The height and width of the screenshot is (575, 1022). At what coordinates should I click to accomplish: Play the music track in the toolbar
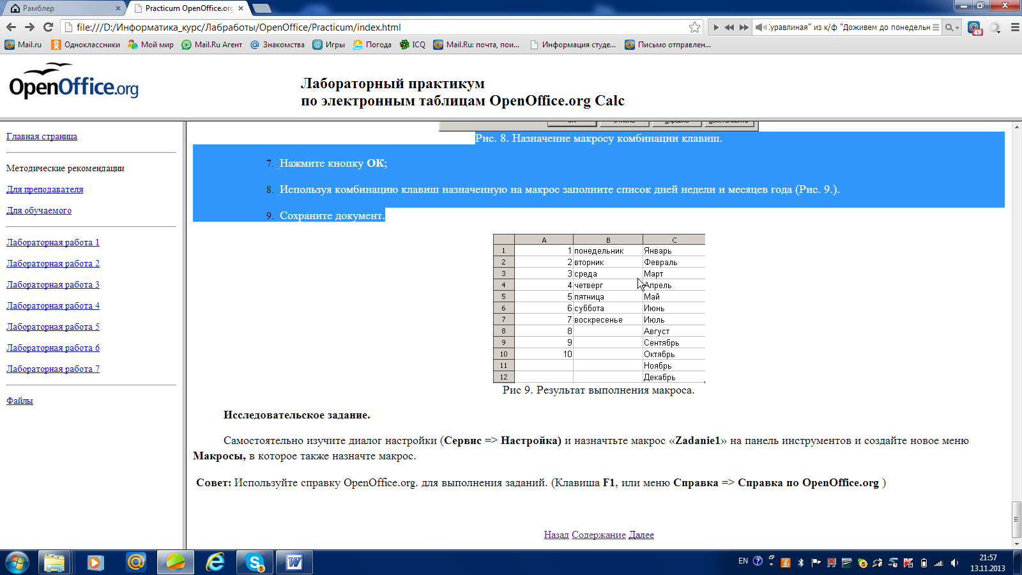(716, 27)
